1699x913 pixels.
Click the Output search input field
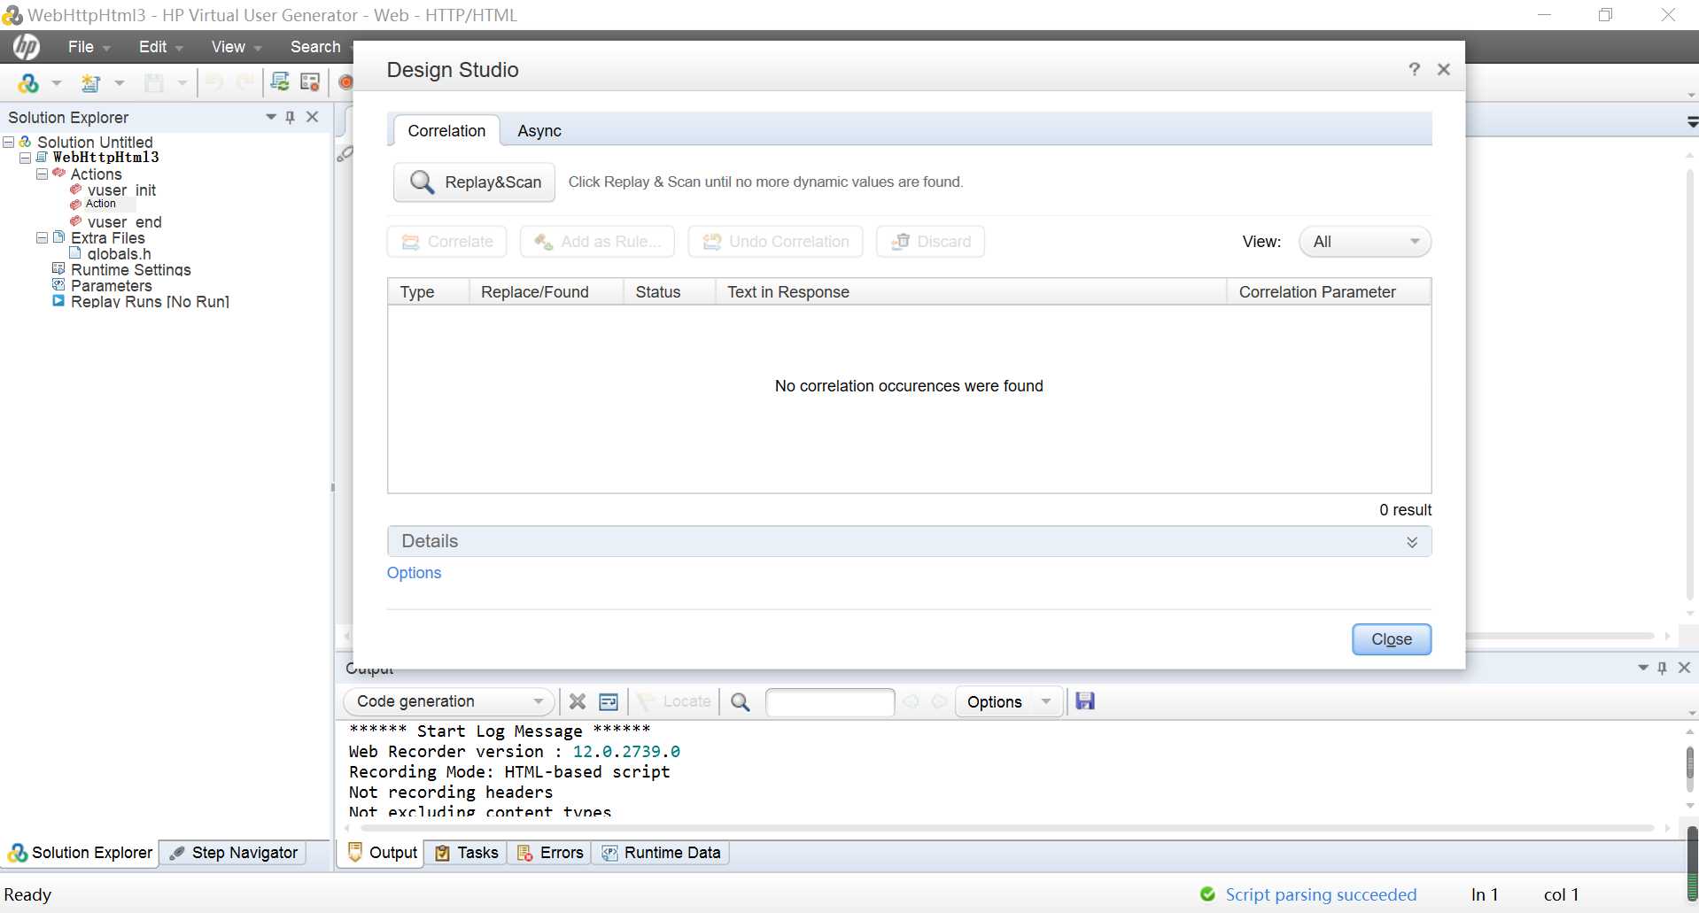click(x=829, y=701)
